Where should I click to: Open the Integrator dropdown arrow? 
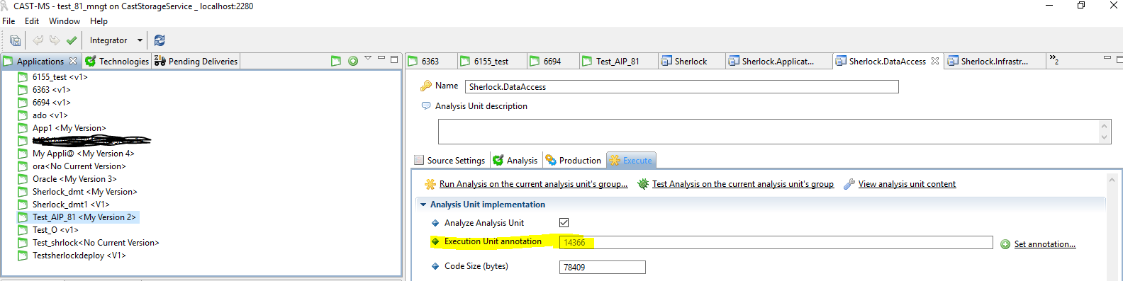tap(140, 40)
